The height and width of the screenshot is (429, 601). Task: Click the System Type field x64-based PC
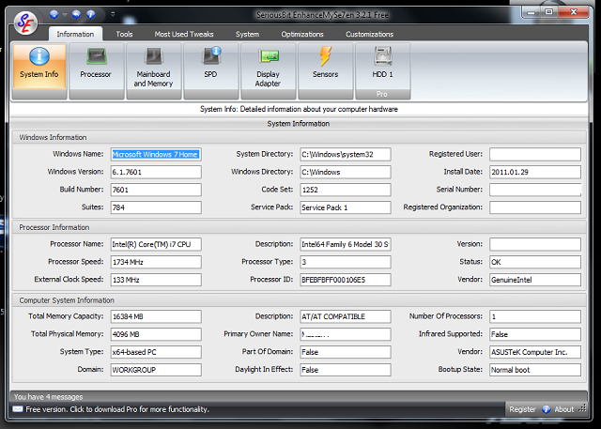point(156,352)
